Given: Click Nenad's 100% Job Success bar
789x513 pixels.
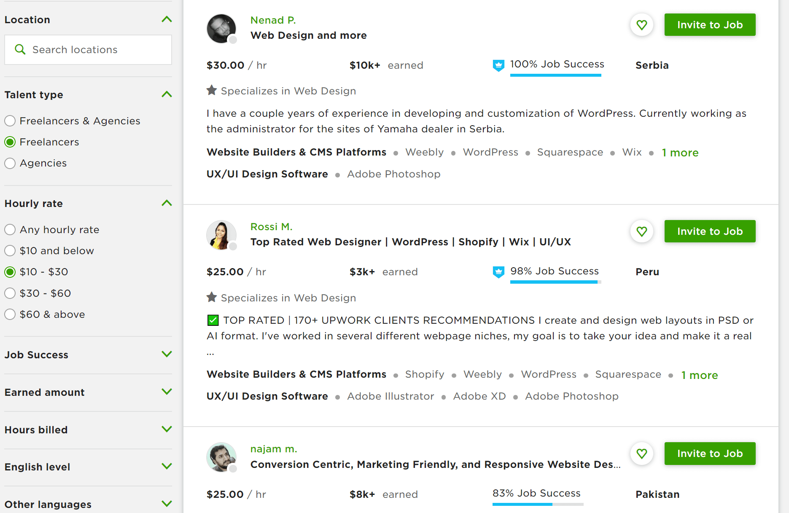Looking at the screenshot, I should pyautogui.click(x=556, y=75).
